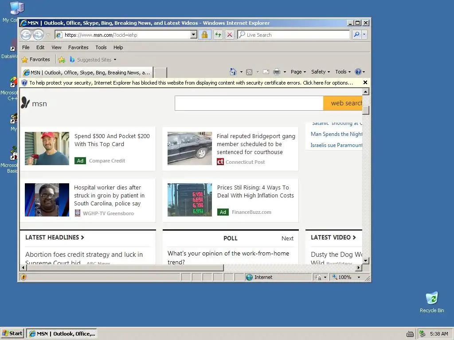Screen dimensions: 454x340
Task: Expand the address bar URL dropdown
Action: [x=194, y=35]
